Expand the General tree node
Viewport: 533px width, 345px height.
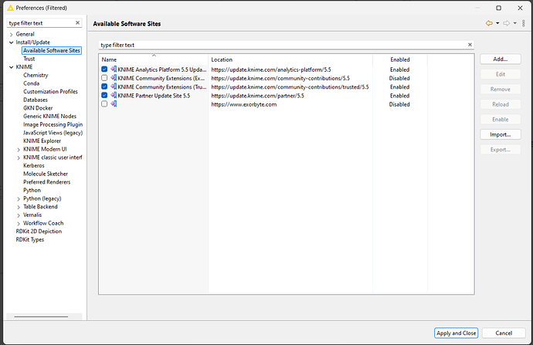pos(12,34)
